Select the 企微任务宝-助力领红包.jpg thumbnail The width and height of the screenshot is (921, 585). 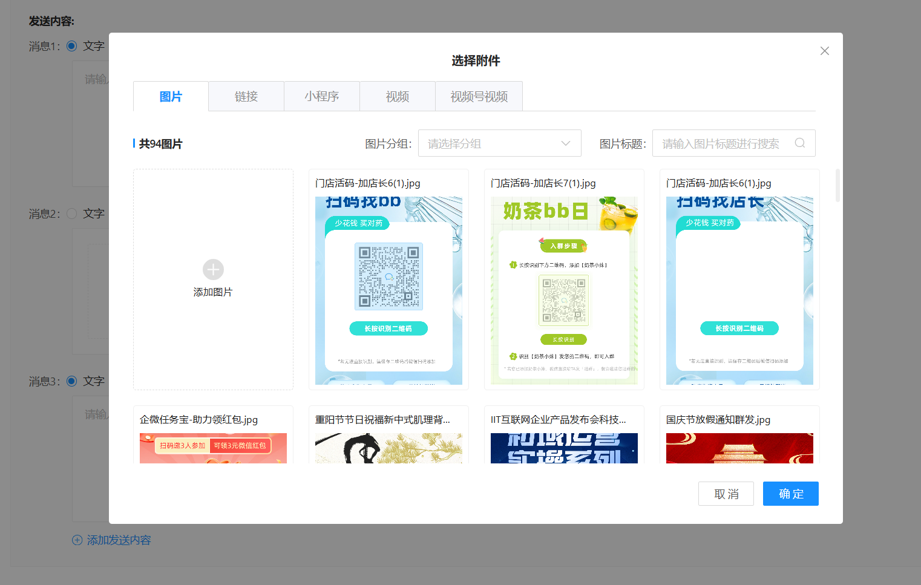tap(213, 448)
